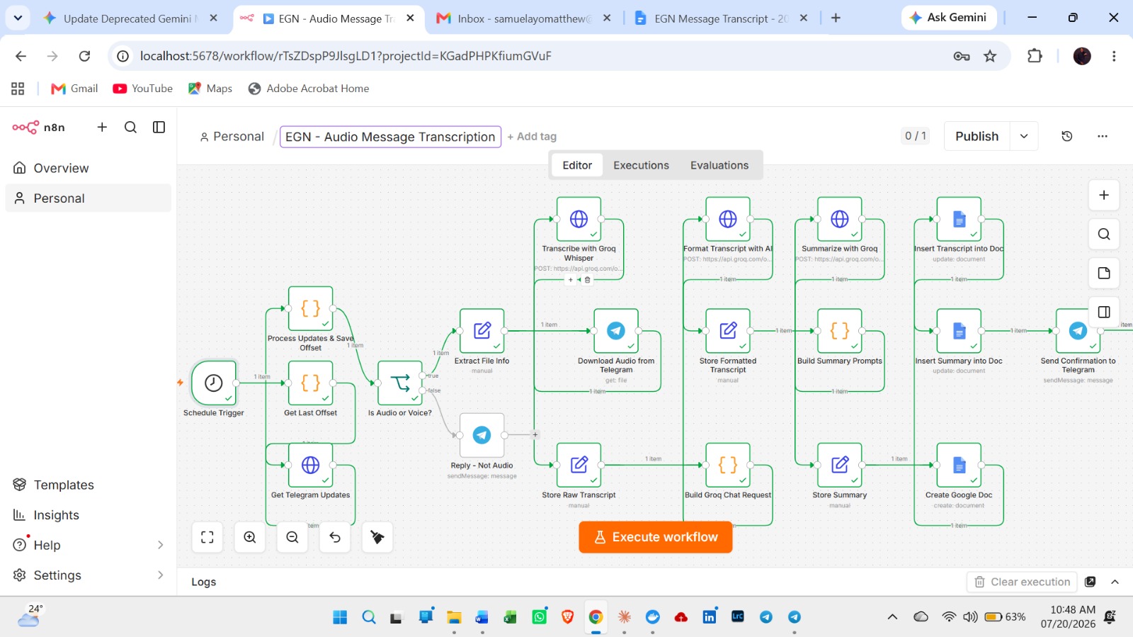
Task: Expand the Settings submenu
Action: point(160,575)
